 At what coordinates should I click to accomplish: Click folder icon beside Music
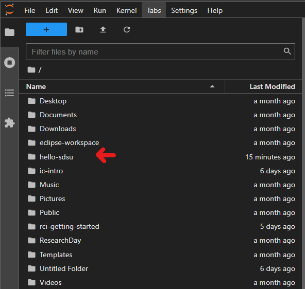coord(31,185)
